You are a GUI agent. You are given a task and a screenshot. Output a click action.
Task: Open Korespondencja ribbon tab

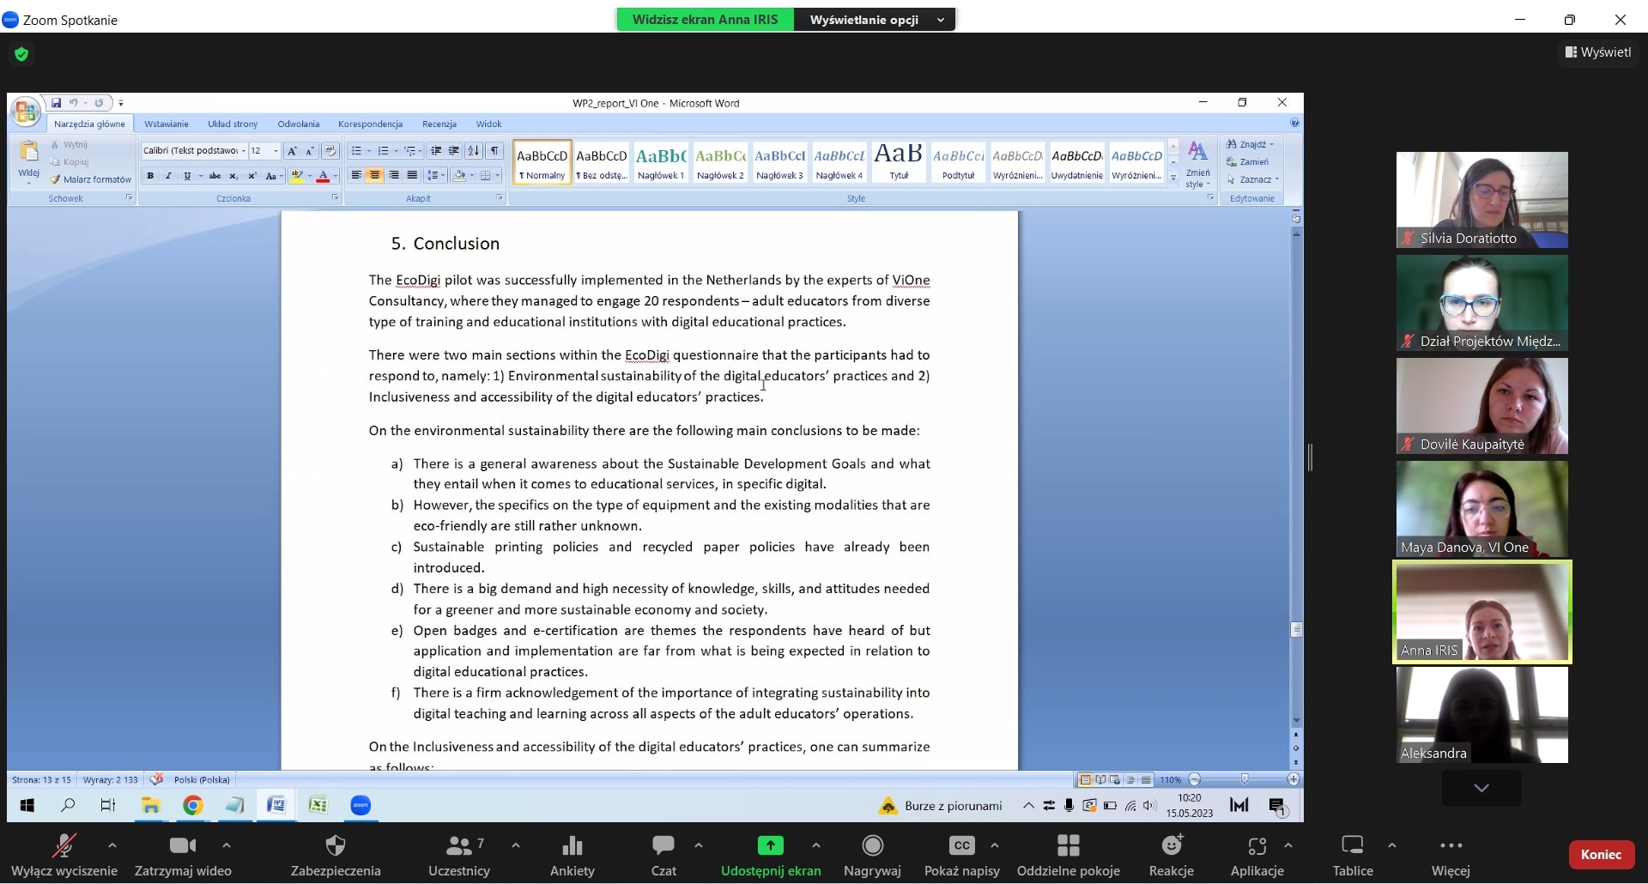click(x=370, y=124)
